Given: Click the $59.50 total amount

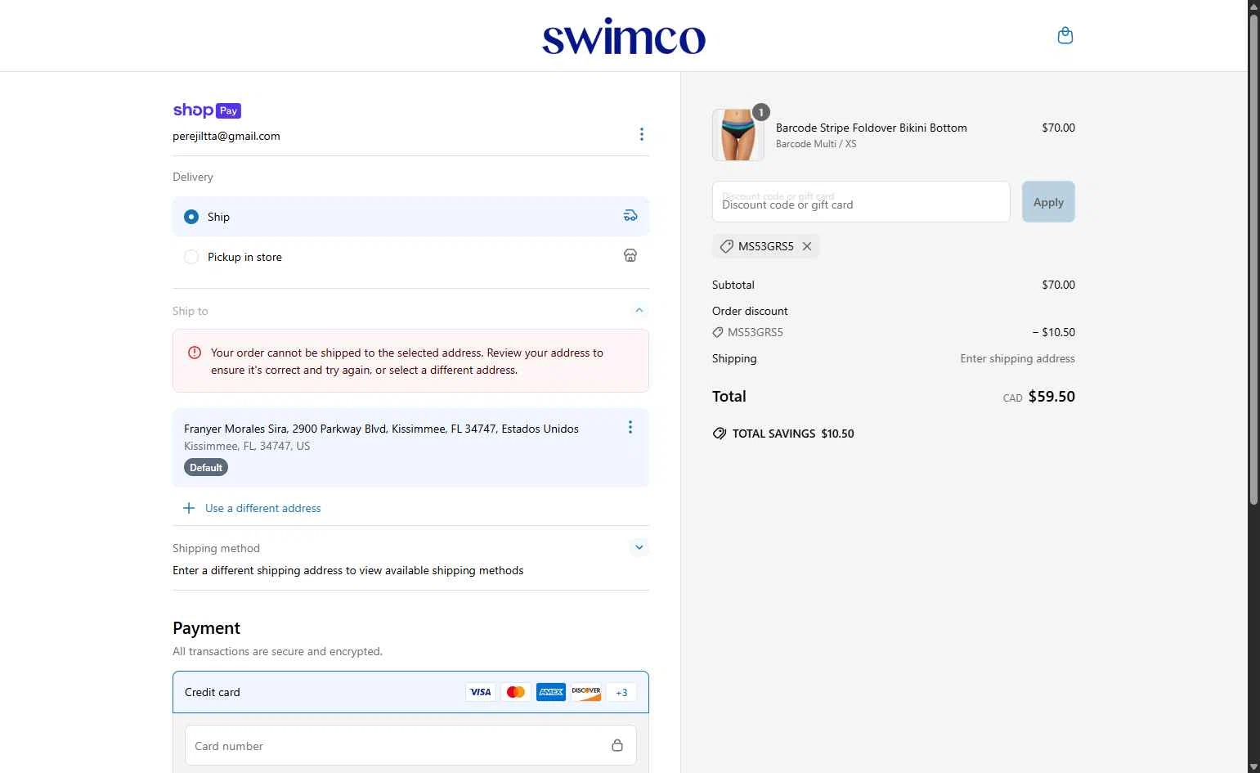Looking at the screenshot, I should [1051, 397].
